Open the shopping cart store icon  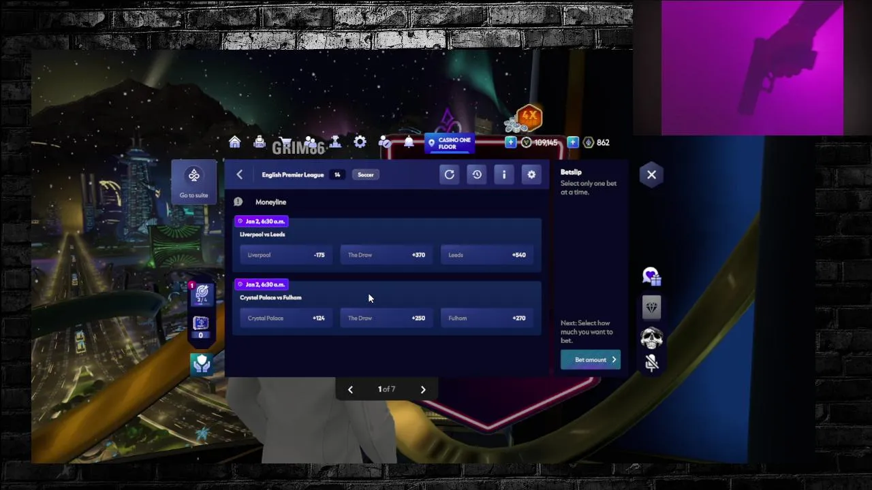pyautogui.click(x=285, y=142)
